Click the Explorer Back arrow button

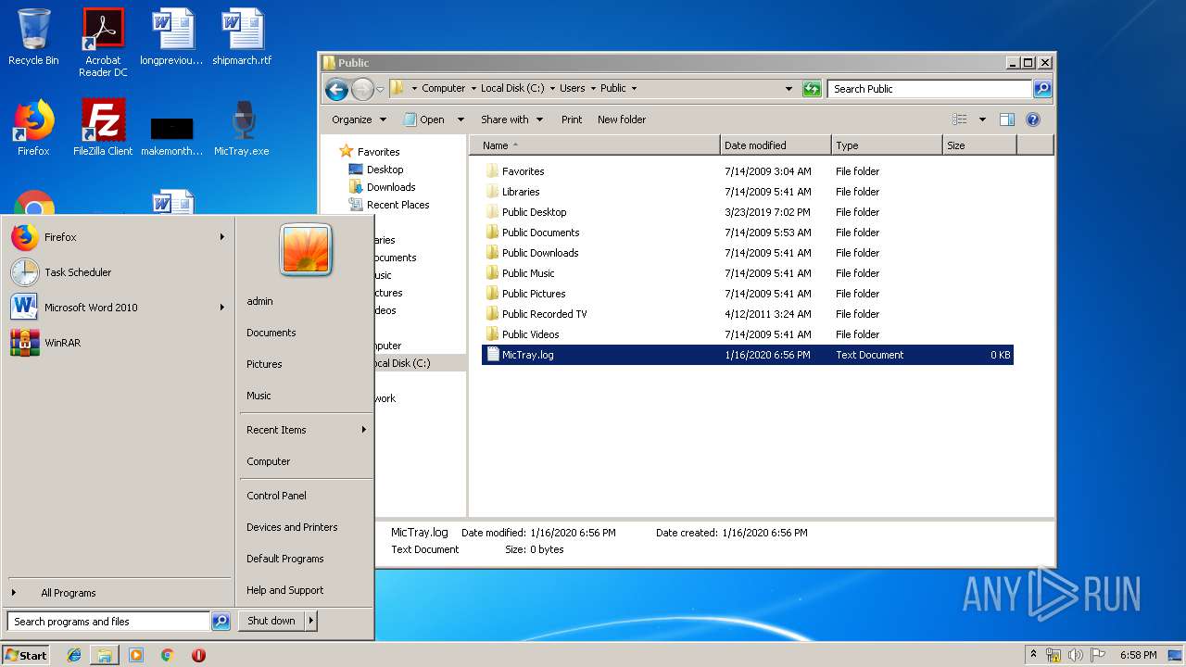(337, 89)
